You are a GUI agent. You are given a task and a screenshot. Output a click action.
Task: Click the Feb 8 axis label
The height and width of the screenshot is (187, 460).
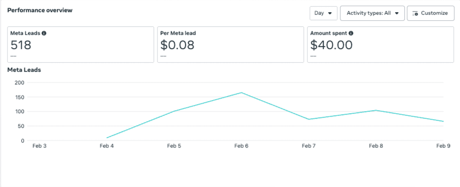pyautogui.click(x=376, y=146)
